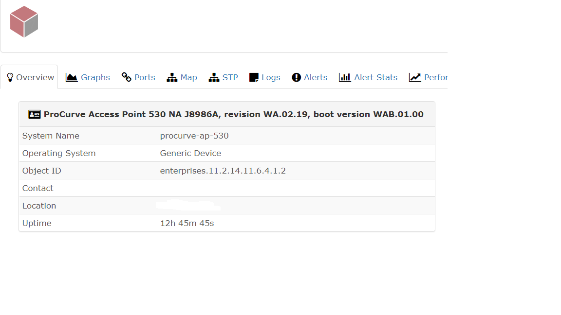Click the lightbulb icon on Overview tab

coord(10,77)
